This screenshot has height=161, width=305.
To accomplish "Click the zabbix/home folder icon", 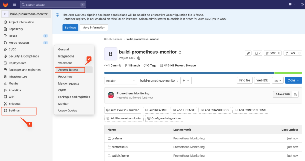I will point(109,156).
